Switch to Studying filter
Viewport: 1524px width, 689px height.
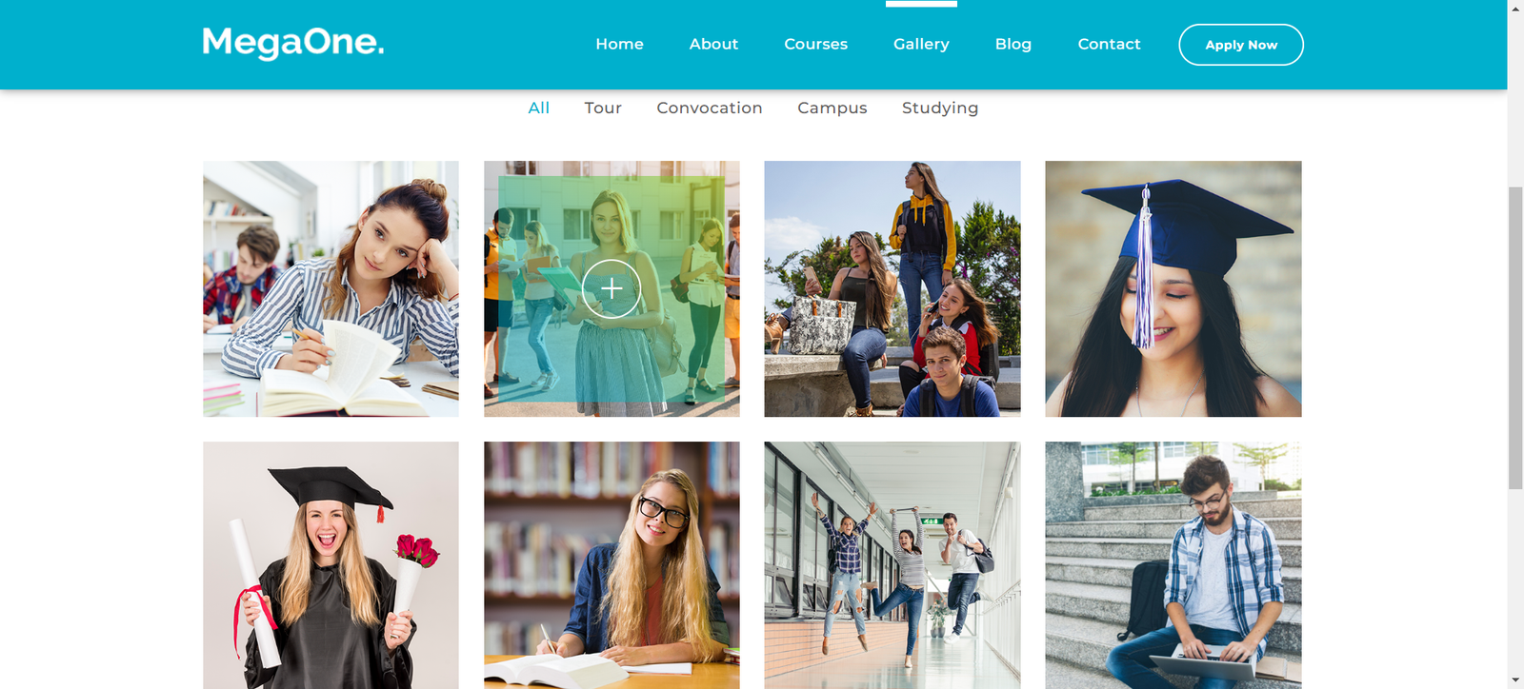[940, 108]
